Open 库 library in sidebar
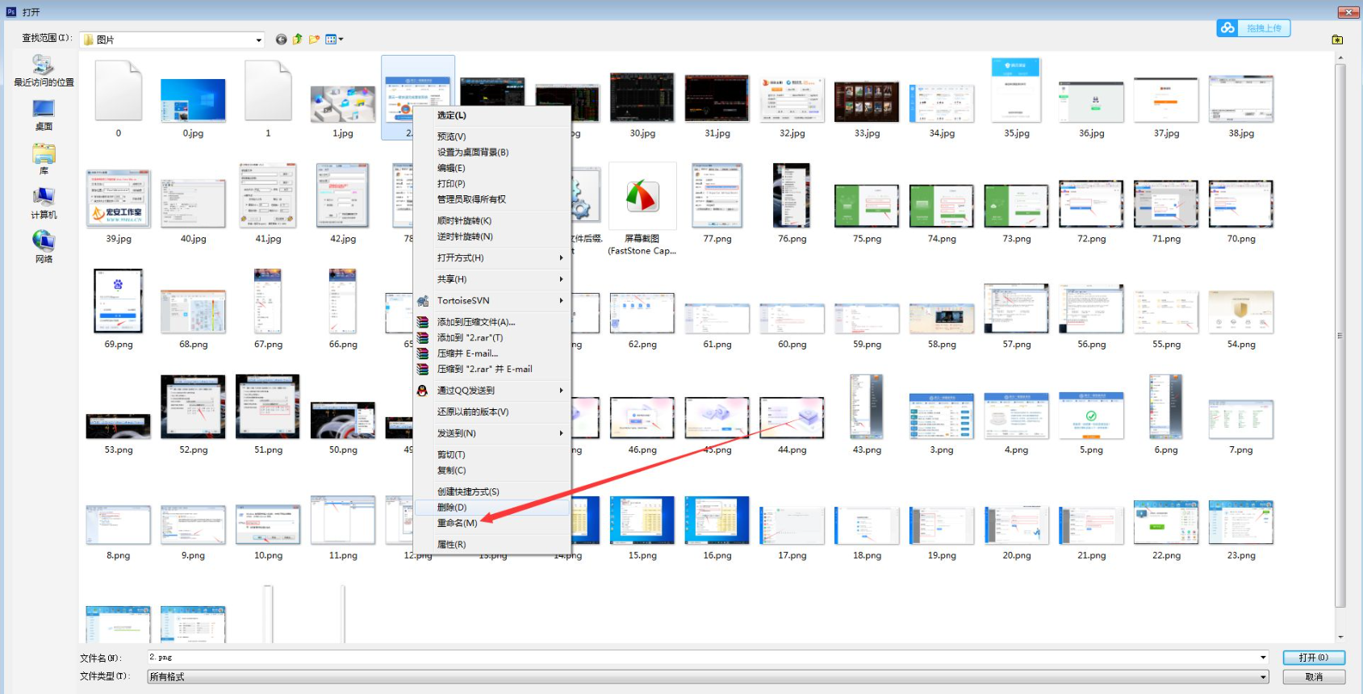 coord(44,159)
